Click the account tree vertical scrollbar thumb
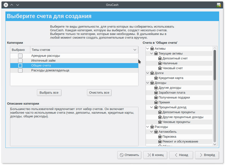This screenshot has width=226, height=166. pyautogui.click(x=215, y=65)
